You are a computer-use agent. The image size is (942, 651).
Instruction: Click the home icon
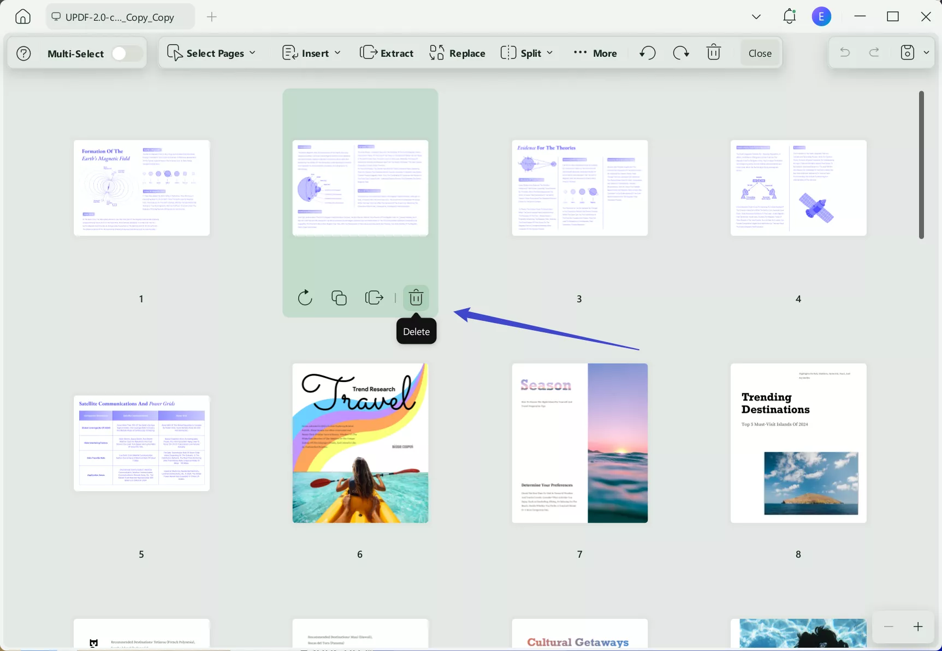click(22, 16)
